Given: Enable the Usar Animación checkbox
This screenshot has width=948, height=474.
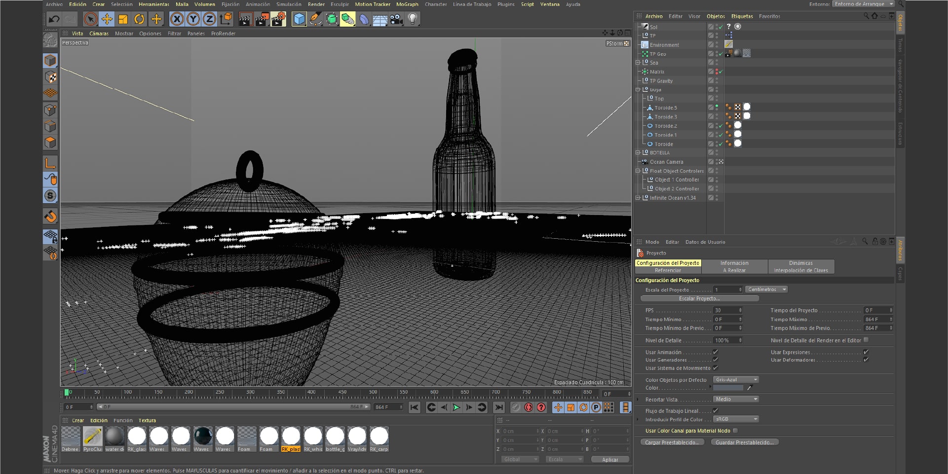Looking at the screenshot, I should coord(715,352).
